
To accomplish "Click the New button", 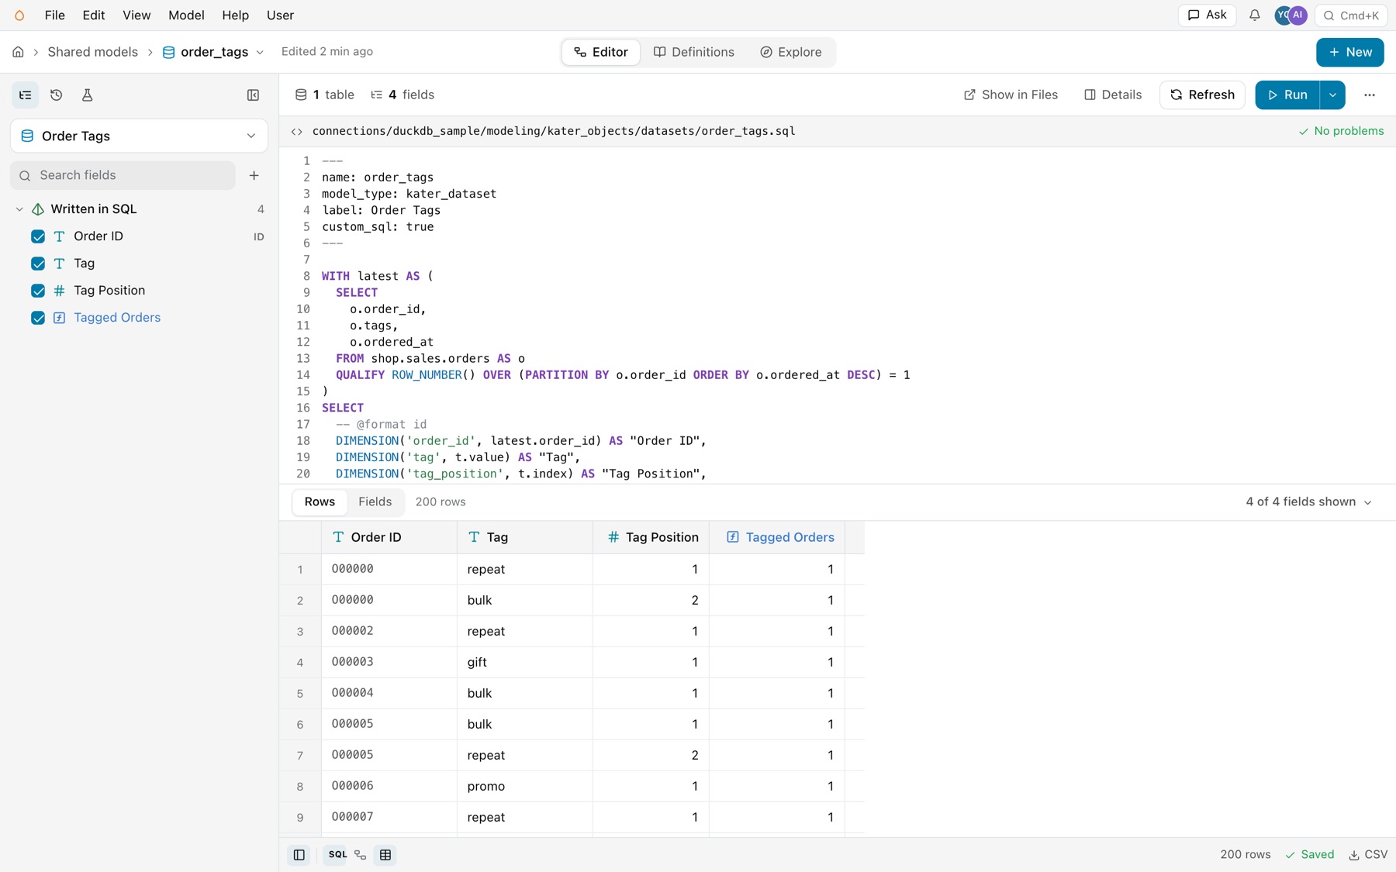I will tap(1350, 53).
